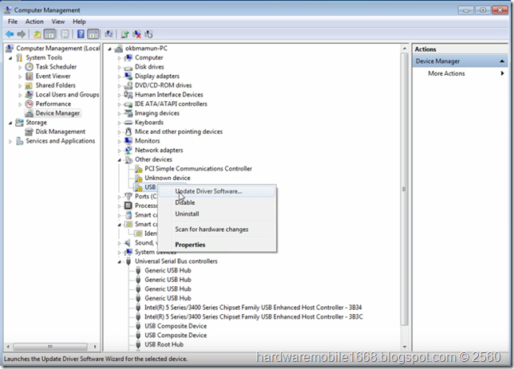Click the Shared Folders icon

[30, 85]
